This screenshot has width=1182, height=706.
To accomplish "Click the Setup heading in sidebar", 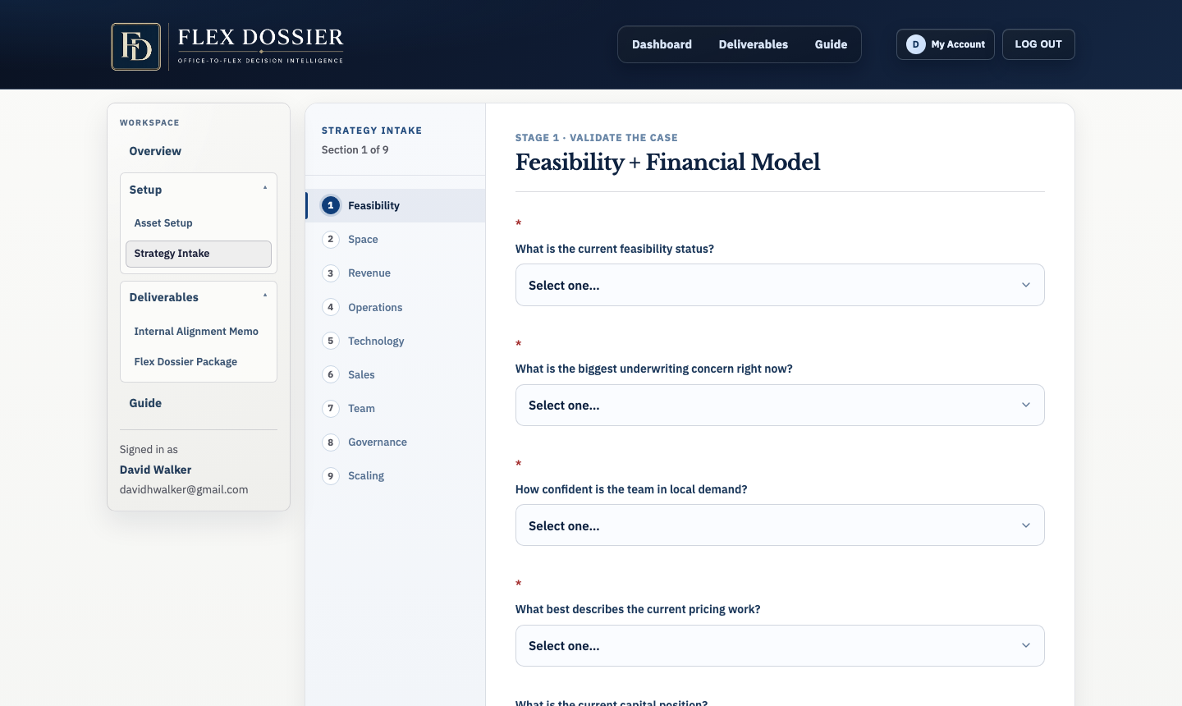I will [145, 190].
